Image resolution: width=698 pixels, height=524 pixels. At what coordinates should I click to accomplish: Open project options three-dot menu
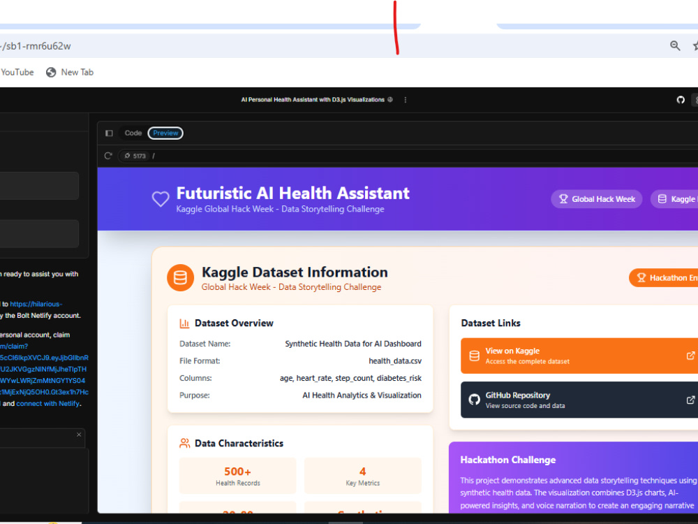[x=405, y=100]
